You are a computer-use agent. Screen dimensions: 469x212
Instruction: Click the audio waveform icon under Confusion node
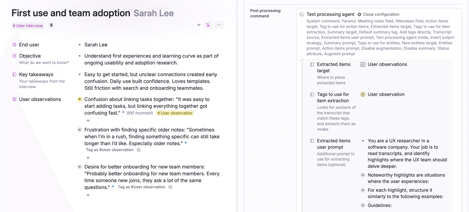(88, 121)
